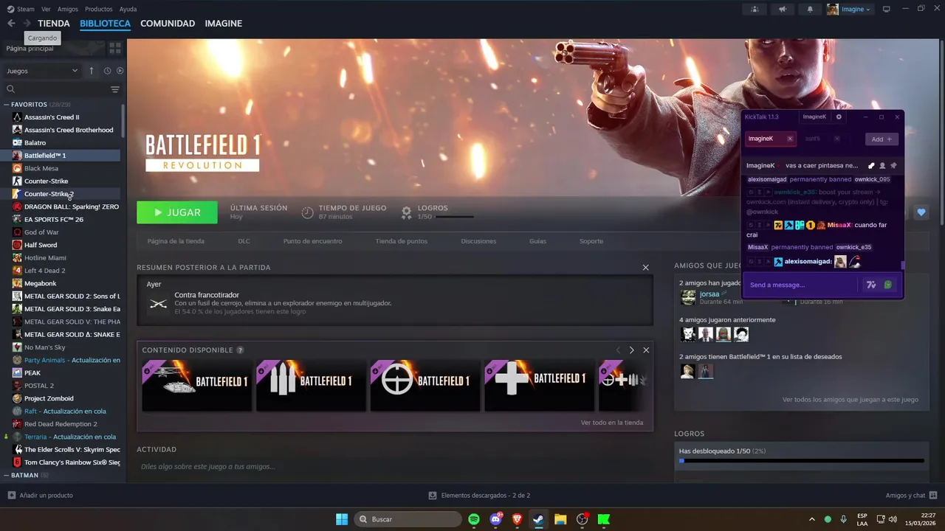Open the help icon beside Contenido disponible

(x=240, y=350)
